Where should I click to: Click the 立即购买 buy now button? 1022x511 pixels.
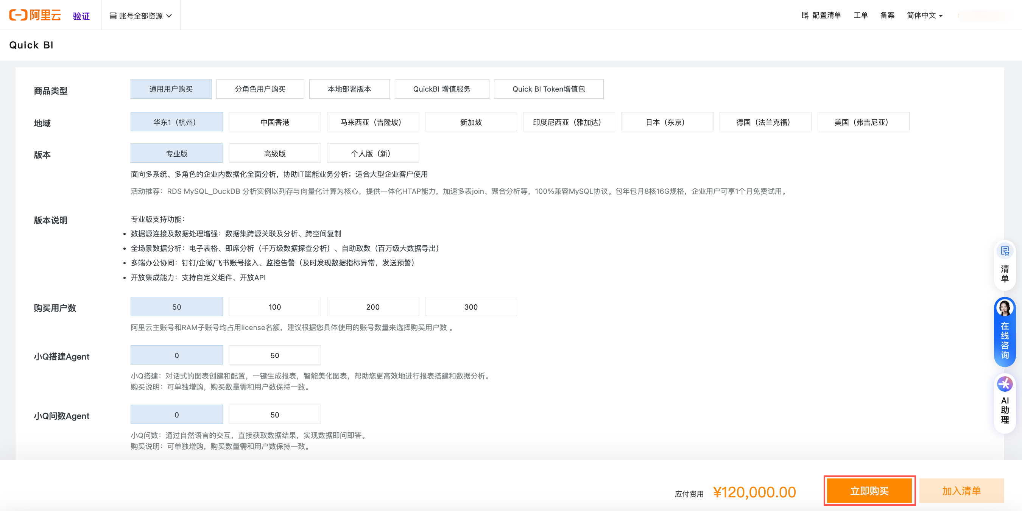(x=869, y=491)
